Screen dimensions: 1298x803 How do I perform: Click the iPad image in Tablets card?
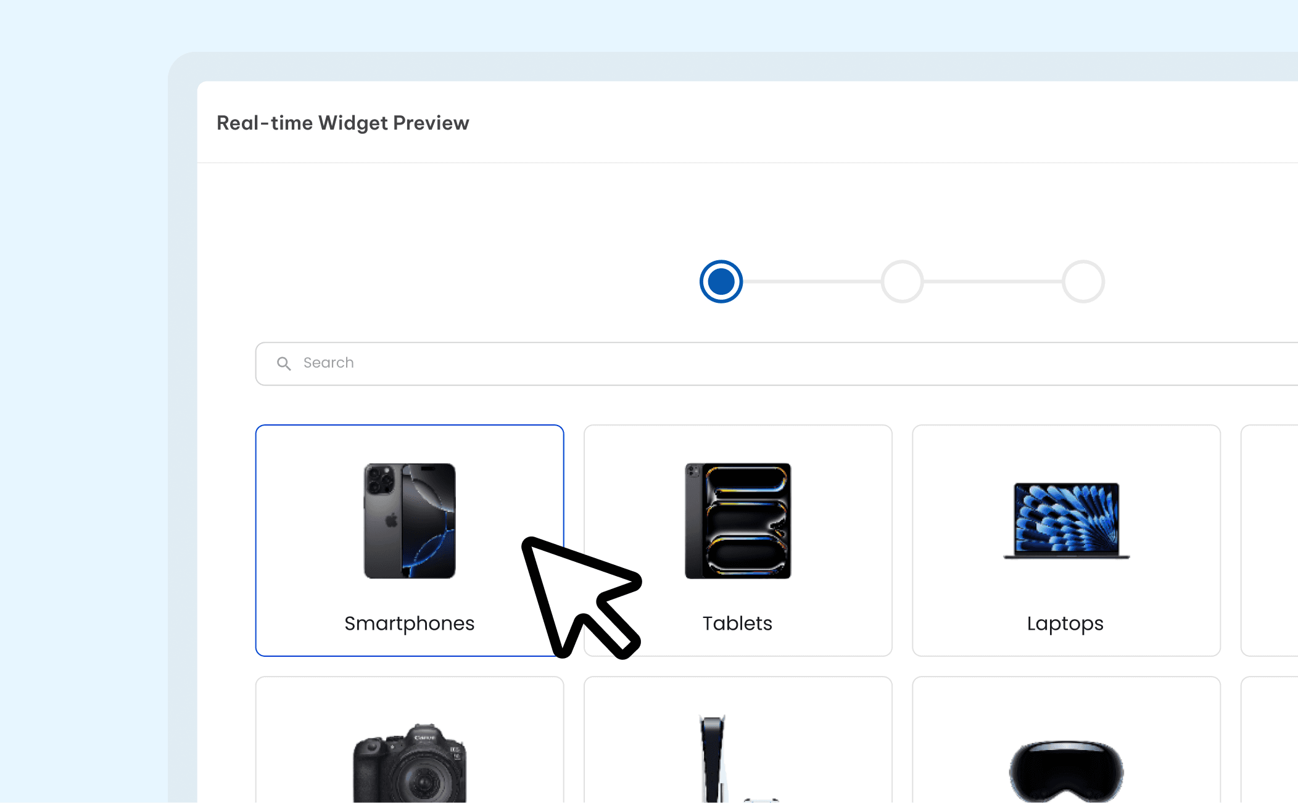(x=738, y=521)
